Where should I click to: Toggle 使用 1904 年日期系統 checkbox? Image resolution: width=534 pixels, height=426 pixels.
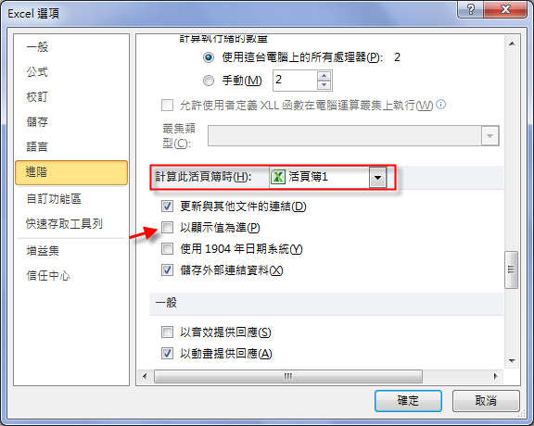tap(167, 249)
